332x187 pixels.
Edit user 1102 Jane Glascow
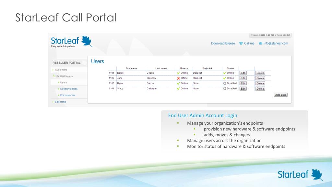(243, 78)
